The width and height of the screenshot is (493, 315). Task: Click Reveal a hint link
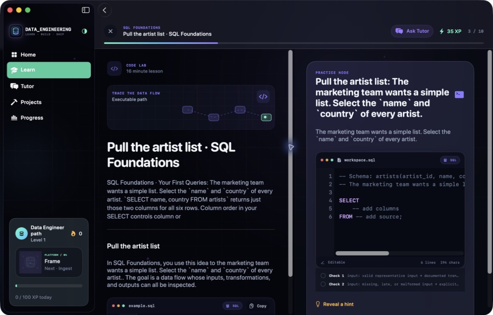click(338, 304)
